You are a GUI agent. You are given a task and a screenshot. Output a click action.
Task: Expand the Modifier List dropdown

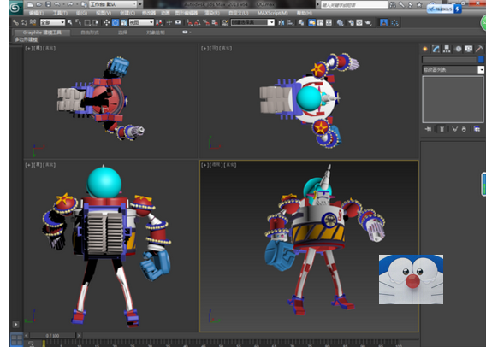tap(453, 69)
